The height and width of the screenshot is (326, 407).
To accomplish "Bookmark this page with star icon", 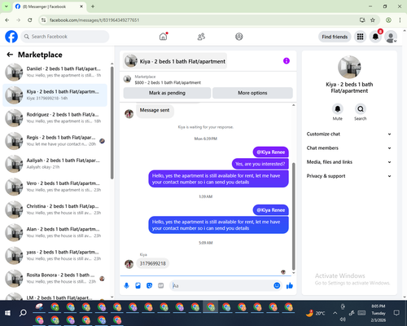I will (373, 20).
